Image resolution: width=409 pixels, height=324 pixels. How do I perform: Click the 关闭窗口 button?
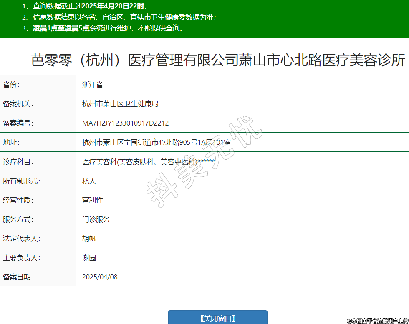tap(217, 318)
